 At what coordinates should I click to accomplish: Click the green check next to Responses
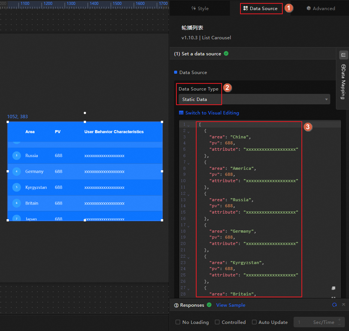(209, 305)
